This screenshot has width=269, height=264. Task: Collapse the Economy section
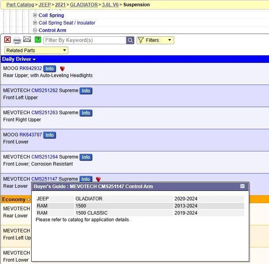tap(16, 200)
